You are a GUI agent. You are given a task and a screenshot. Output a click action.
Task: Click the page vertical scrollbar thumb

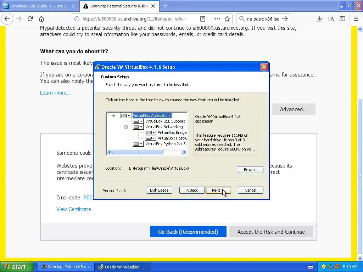(x=360, y=176)
